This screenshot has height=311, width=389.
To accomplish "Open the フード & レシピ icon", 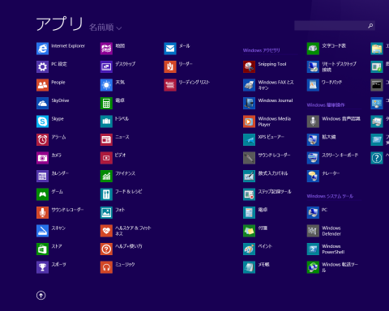I will tap(106, 194).
